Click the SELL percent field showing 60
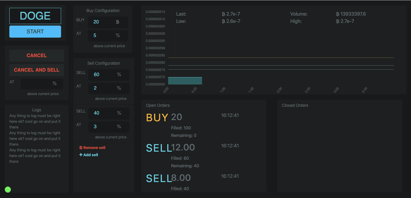 click(x=109, y=75)
